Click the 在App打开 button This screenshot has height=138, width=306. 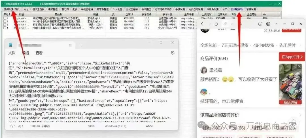[292, 57]
